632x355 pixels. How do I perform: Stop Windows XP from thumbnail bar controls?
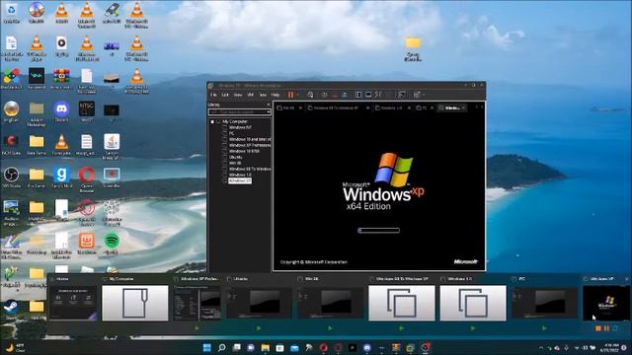coord(598,328)
